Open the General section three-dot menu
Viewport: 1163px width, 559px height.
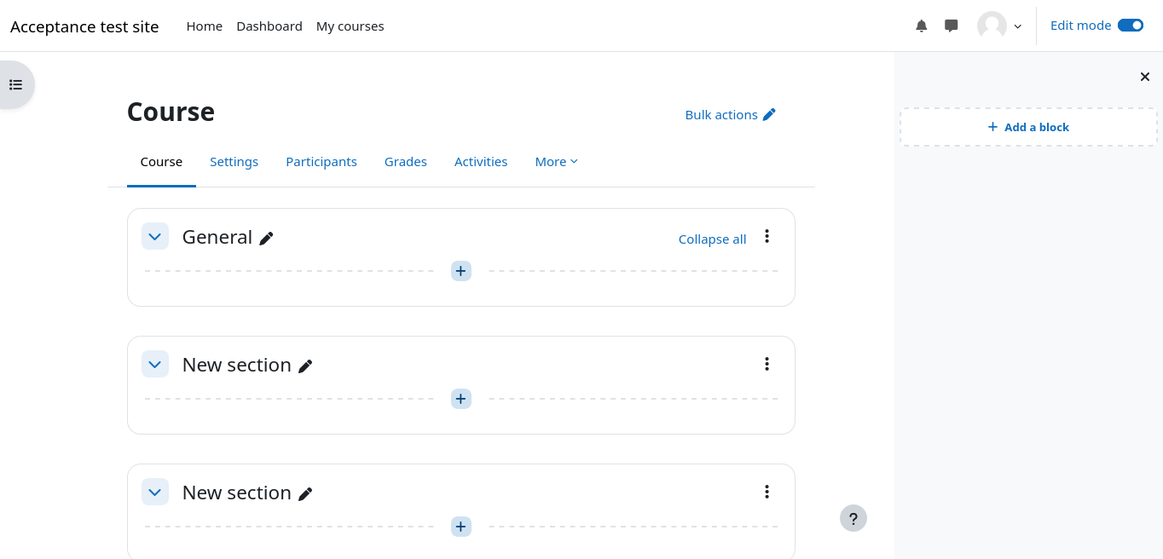[767, 237]
